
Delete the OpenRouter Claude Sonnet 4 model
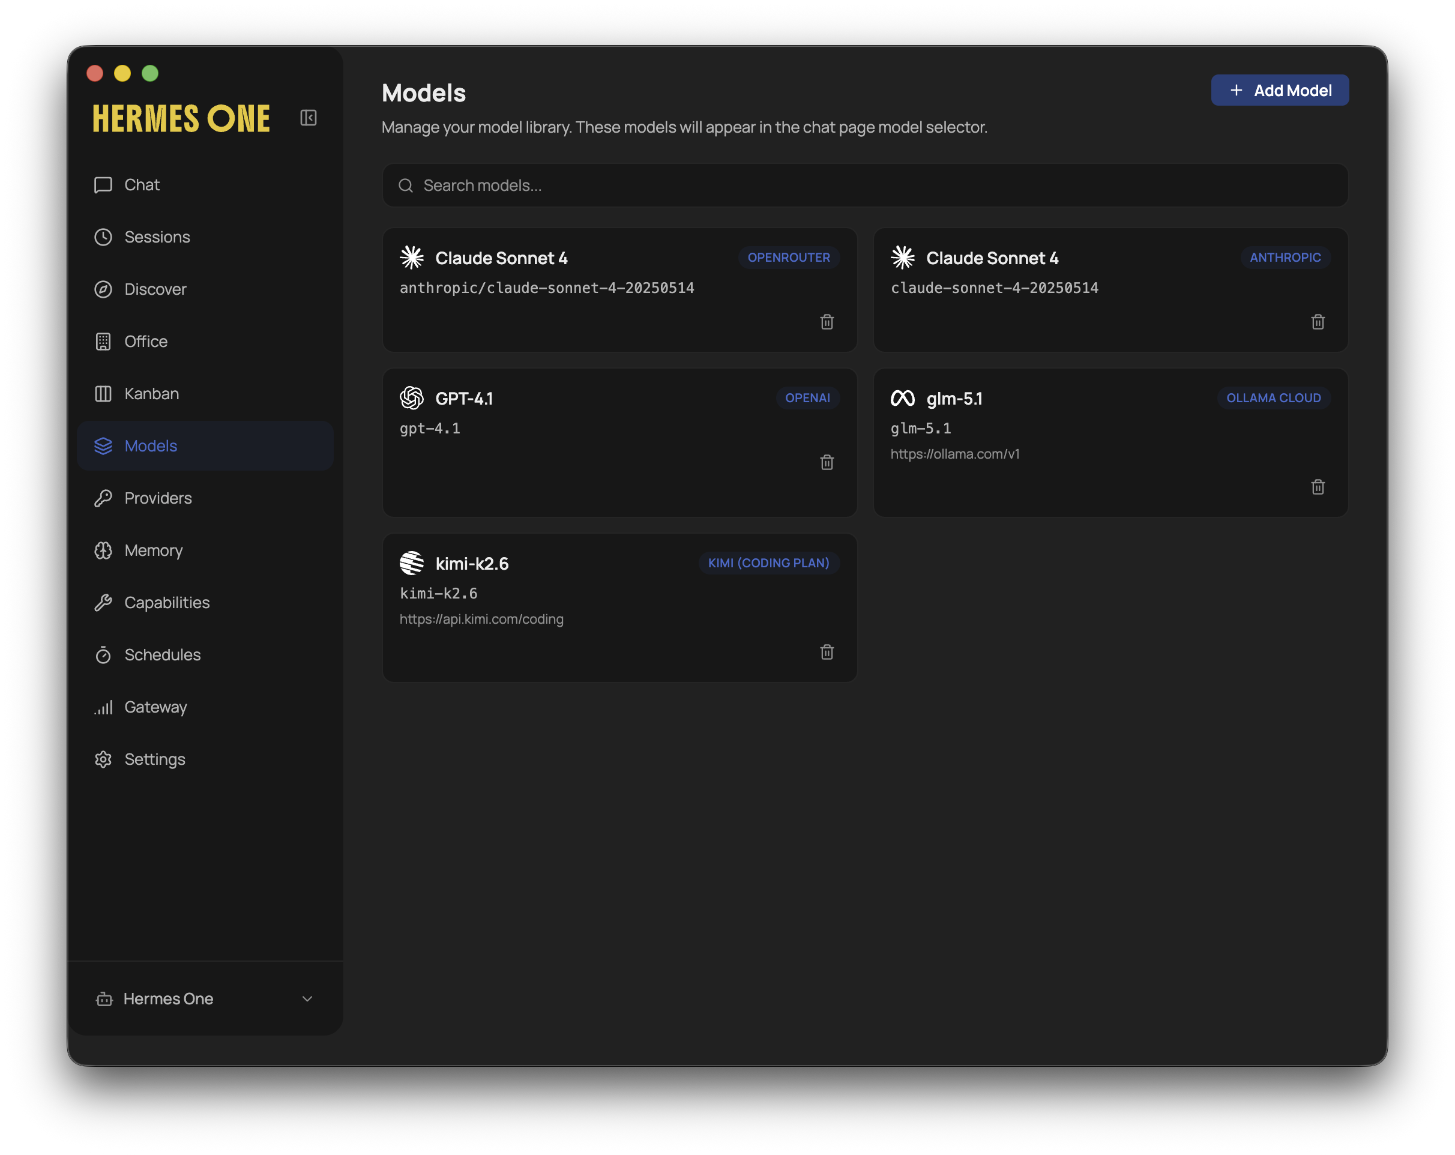coord(827,322)
